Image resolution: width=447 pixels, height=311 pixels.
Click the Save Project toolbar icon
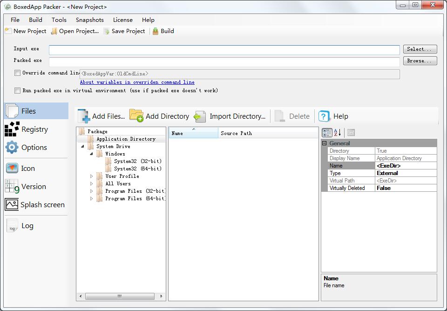click(107, 31)
